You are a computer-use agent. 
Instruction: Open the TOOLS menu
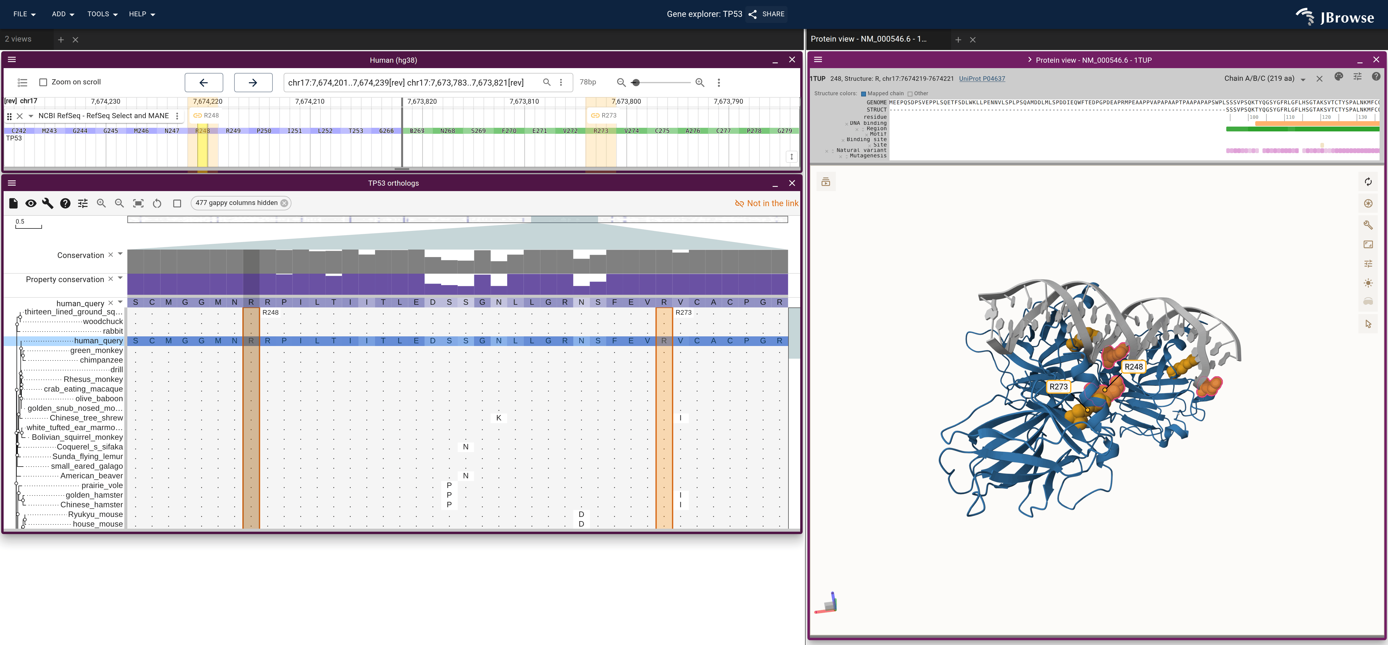coord(102,14)
